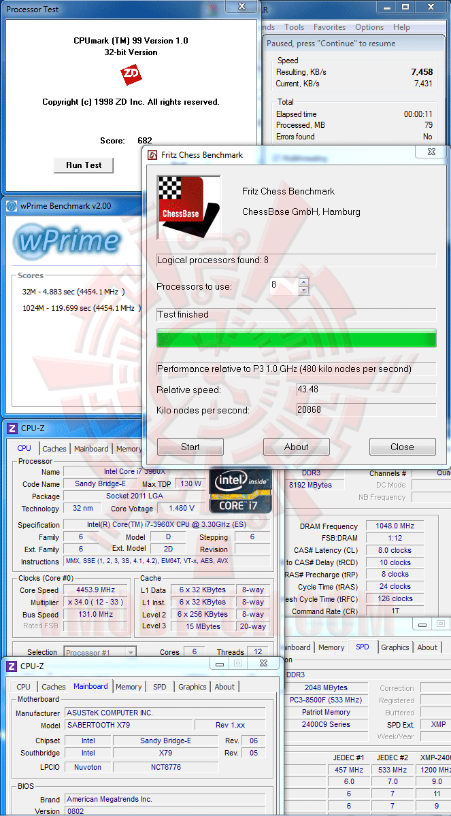Screen dimensions: 451x816
Task: Click CAS# Latency value 8.0 clocks
Action: point(395,550)
